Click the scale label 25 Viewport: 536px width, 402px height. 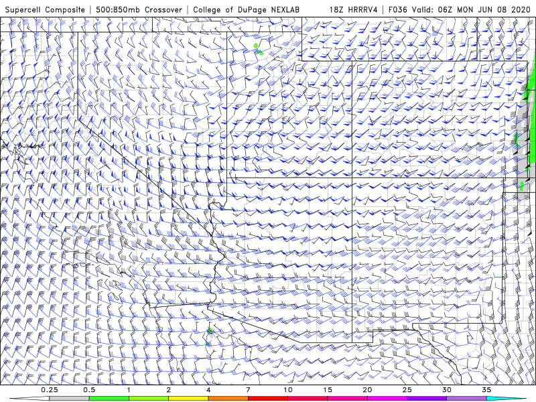(x=407, y=390)
